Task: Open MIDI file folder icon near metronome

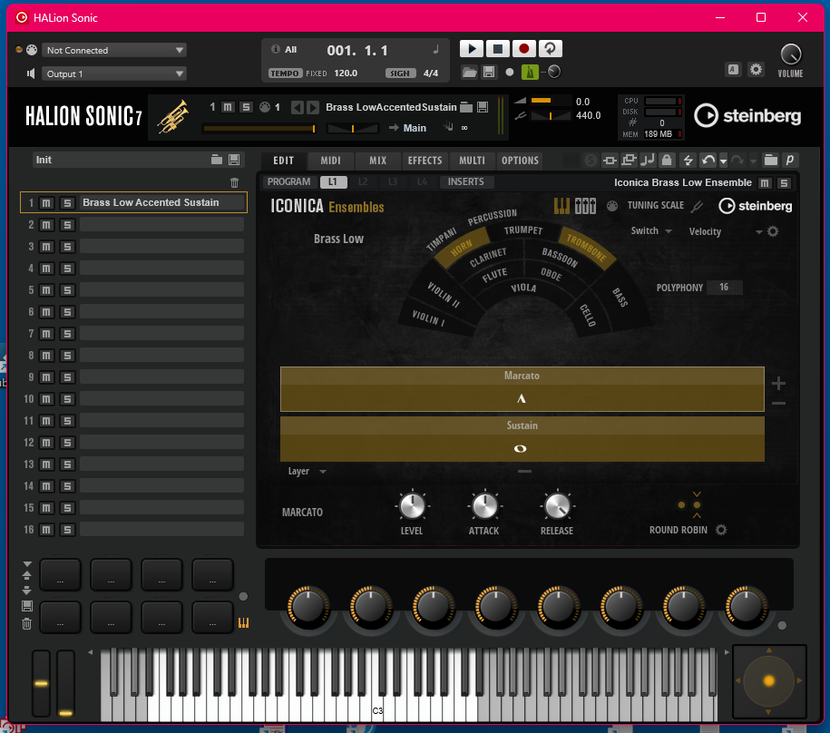Action: pyautogui.click(x=469, y=72)
